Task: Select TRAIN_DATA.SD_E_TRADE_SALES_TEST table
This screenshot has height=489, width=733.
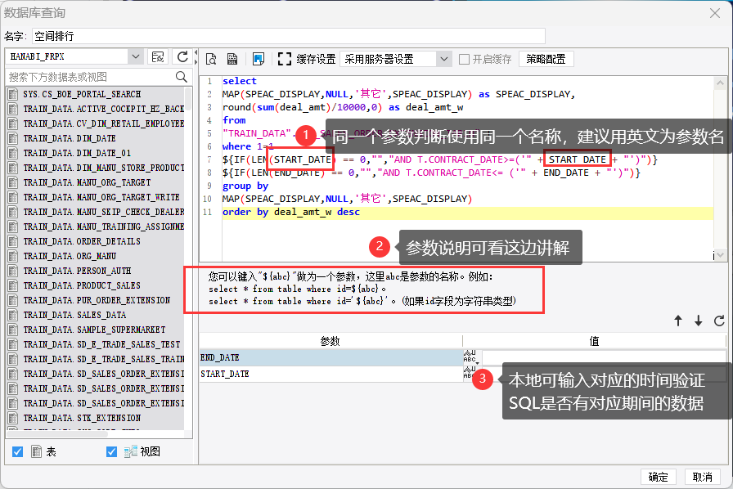Action: click(x=102, y=344)
